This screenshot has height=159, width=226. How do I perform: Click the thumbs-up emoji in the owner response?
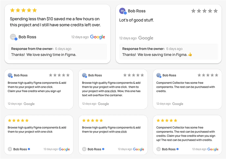coord(190,55)
